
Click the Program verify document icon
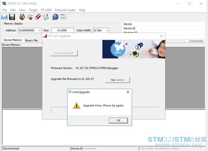pyautogui.click(x=46, y=17)
